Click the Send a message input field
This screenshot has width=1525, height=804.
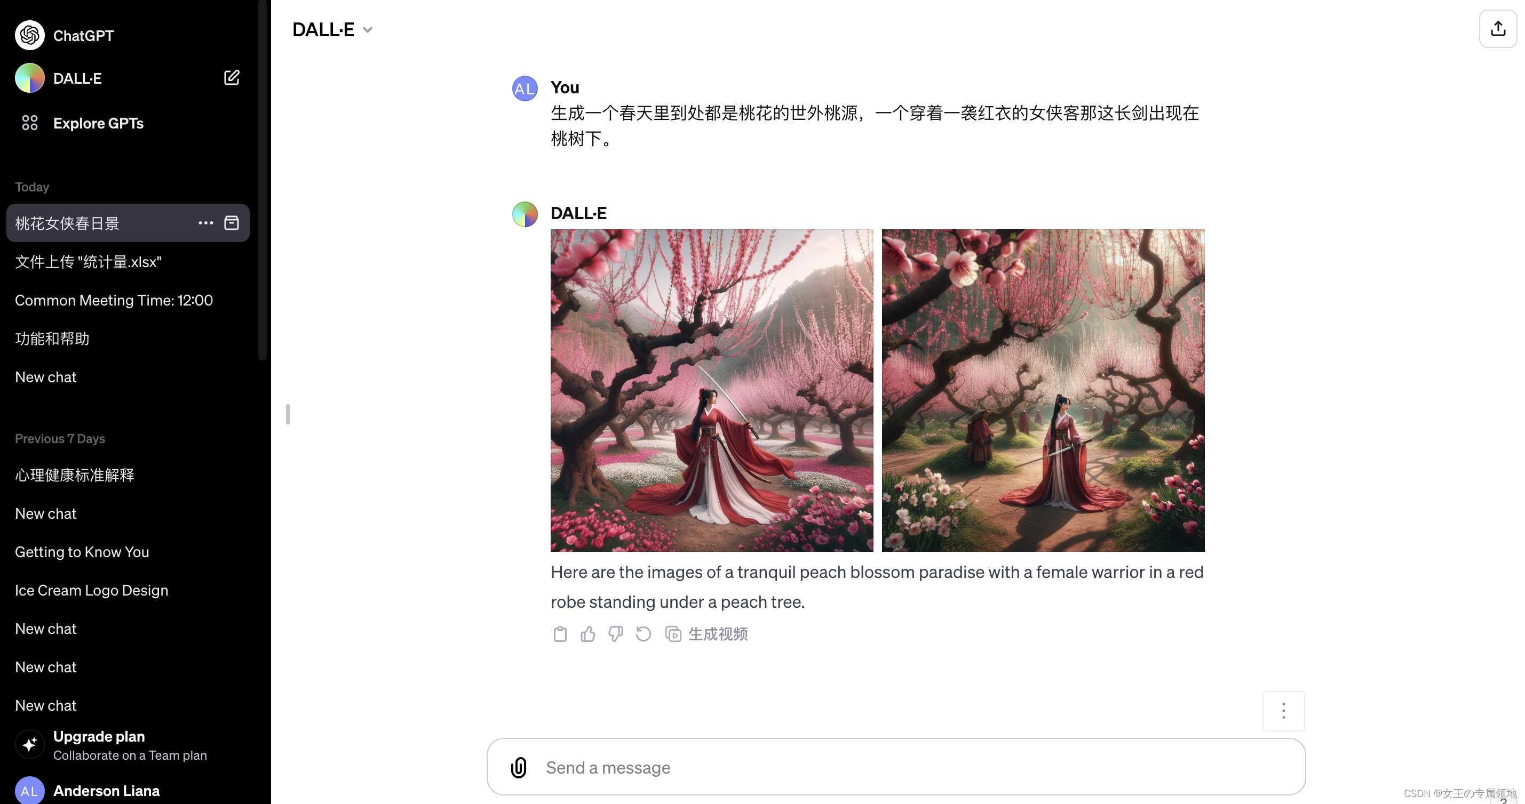click(x=896, y=767)
